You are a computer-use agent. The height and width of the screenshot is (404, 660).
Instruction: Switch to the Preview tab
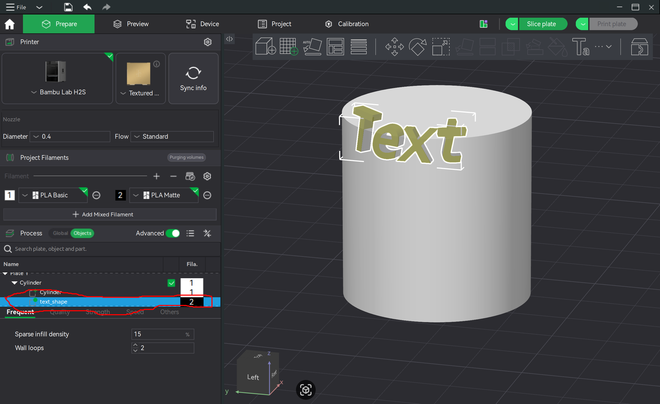(131, 24)
